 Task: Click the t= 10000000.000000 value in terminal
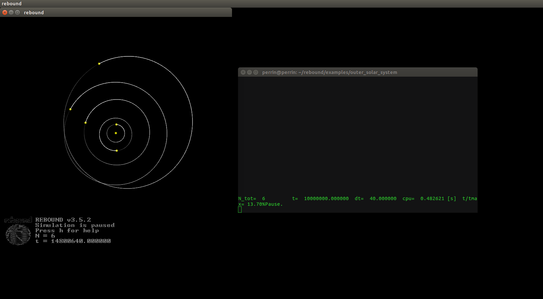321,198
